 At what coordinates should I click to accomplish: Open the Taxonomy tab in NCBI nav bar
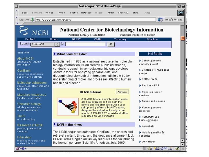pos(120,39)
